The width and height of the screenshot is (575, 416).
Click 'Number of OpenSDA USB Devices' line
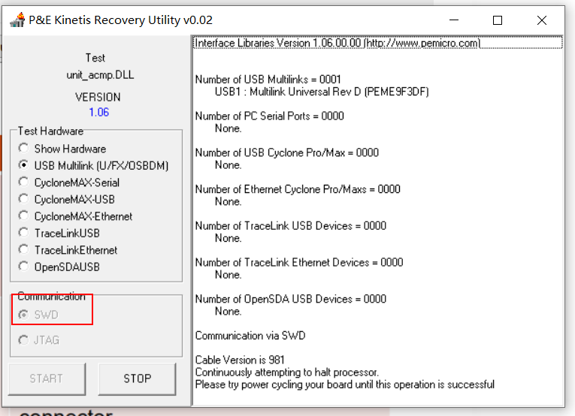pos(291,299)
